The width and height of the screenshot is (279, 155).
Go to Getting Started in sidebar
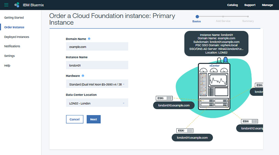tap(14, 18)
